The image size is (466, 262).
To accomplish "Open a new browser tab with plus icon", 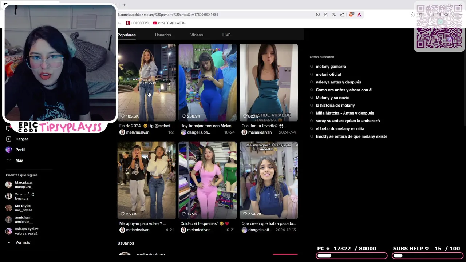I will pyautogui.click(x=124, y=5).
